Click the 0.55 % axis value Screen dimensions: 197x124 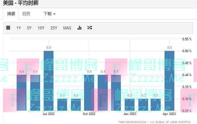point(187,39)
